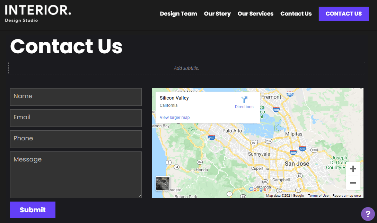Click the Phone input box
This screenshot has height=223, width=377.
(76, 139)
